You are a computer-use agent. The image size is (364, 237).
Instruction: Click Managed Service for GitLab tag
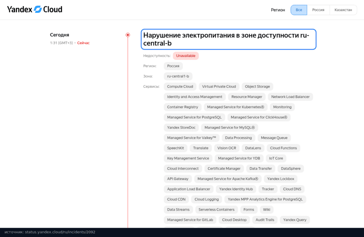(190, 219)
